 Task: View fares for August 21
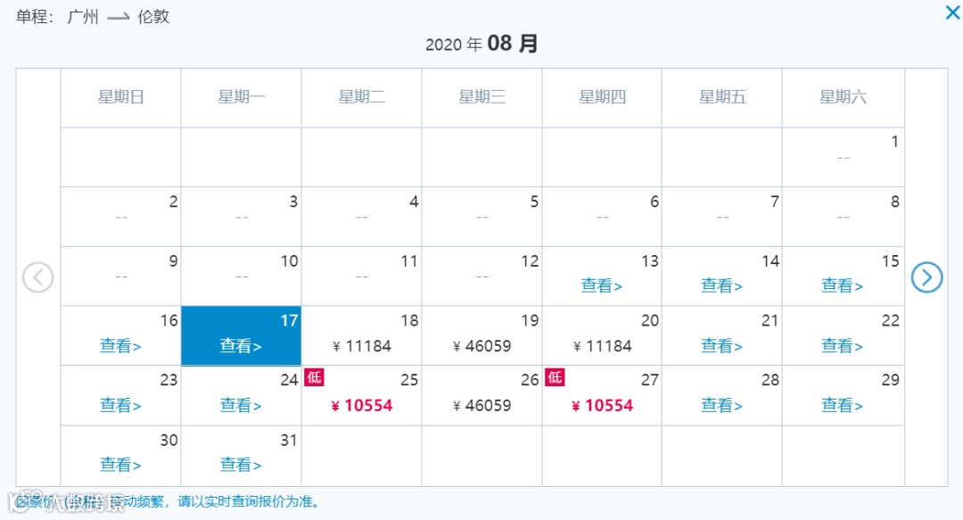(721, 346)
